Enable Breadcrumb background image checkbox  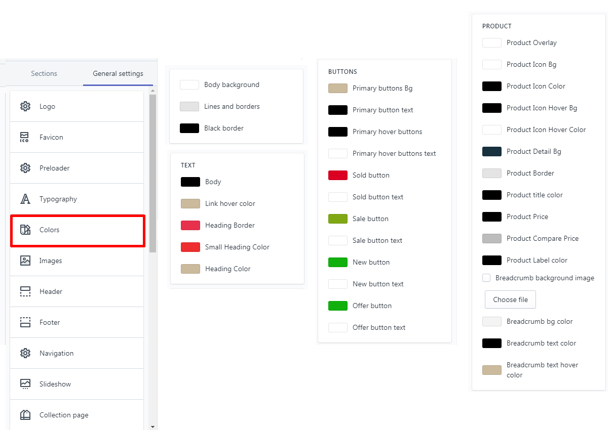486,278
